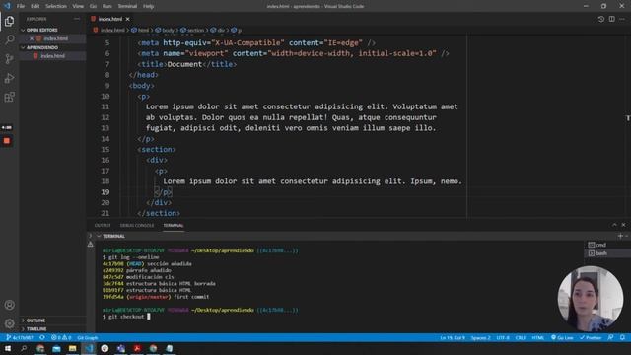This screenshot has height=355, width=631.
Task: Open the Search view in activity bar
Action: [x=9, y=39]
